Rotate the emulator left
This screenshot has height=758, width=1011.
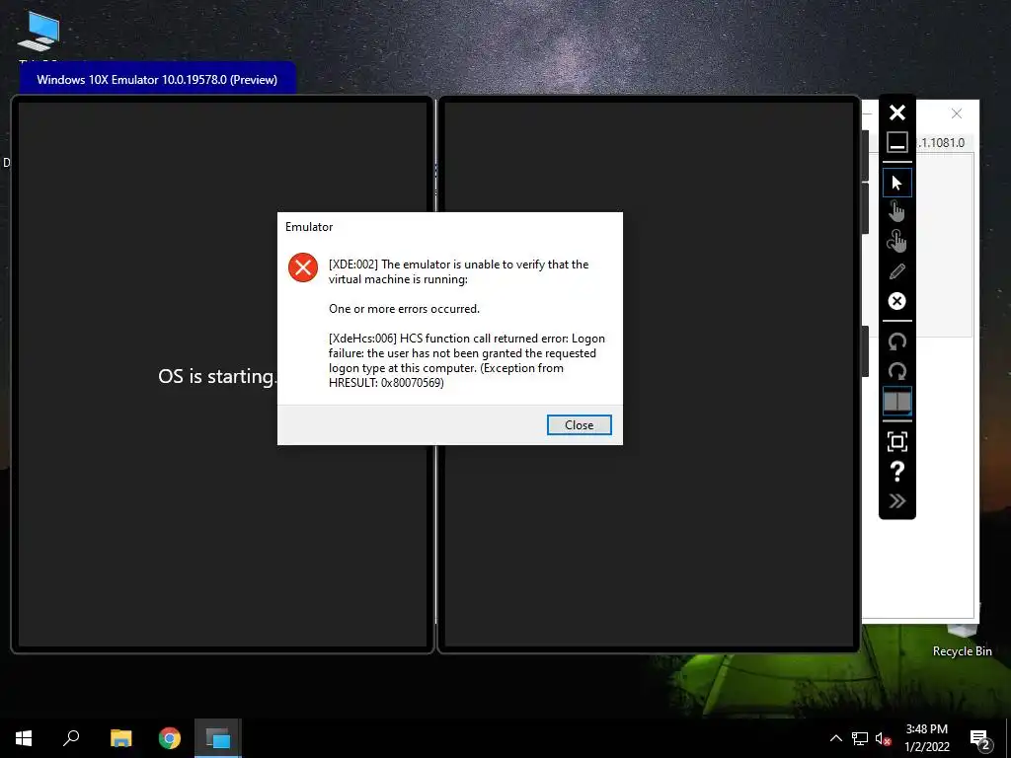[x=896, y=341]
